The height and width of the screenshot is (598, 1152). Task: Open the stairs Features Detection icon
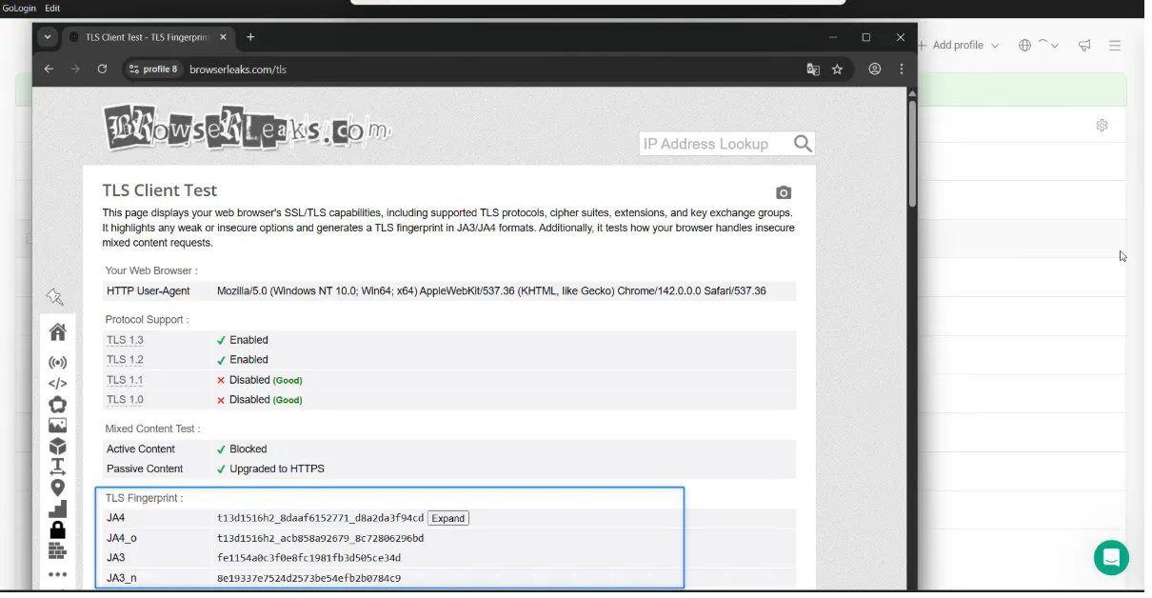(x=57, y=508)
